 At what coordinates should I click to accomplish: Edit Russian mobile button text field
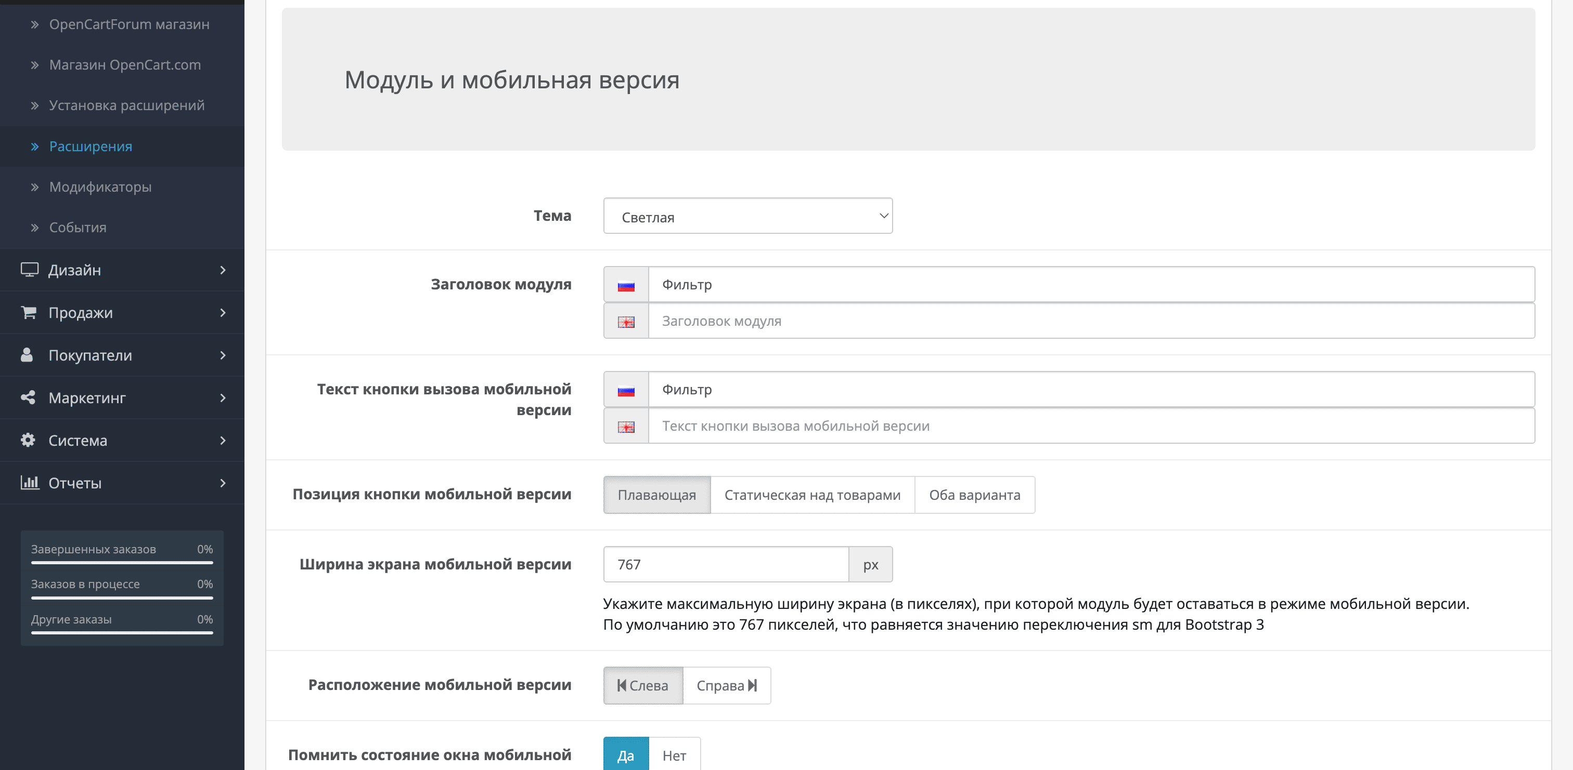coord(1091,389)
